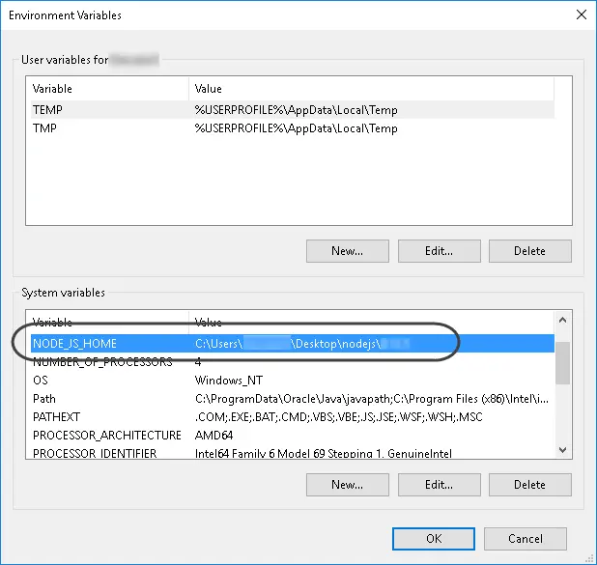597x565 pixels.
Task: Click the .COM;.EXE;.BAT PATHEXT value
Action: [x=338, y=417]
